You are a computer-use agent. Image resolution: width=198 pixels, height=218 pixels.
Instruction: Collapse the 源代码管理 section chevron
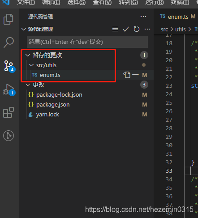click(24, 29)
